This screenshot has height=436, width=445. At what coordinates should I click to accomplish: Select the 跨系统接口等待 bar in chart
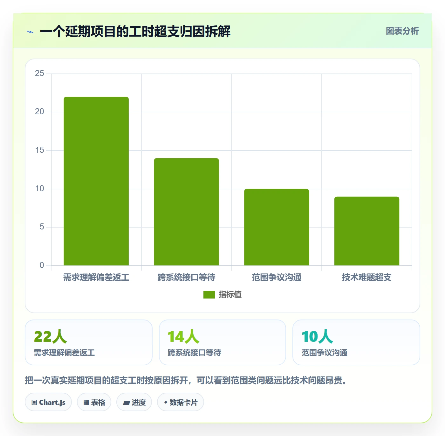coord(187,212)
